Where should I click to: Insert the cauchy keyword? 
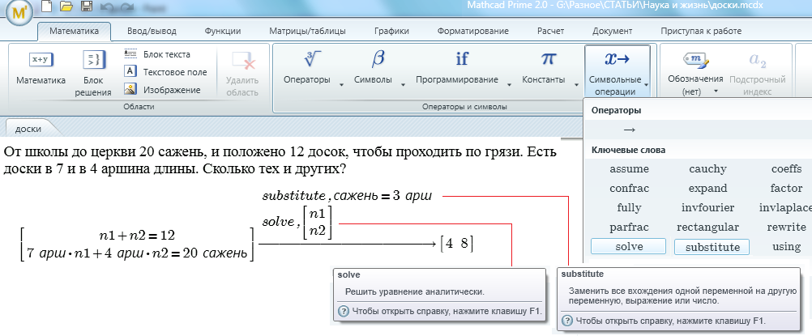707,168
